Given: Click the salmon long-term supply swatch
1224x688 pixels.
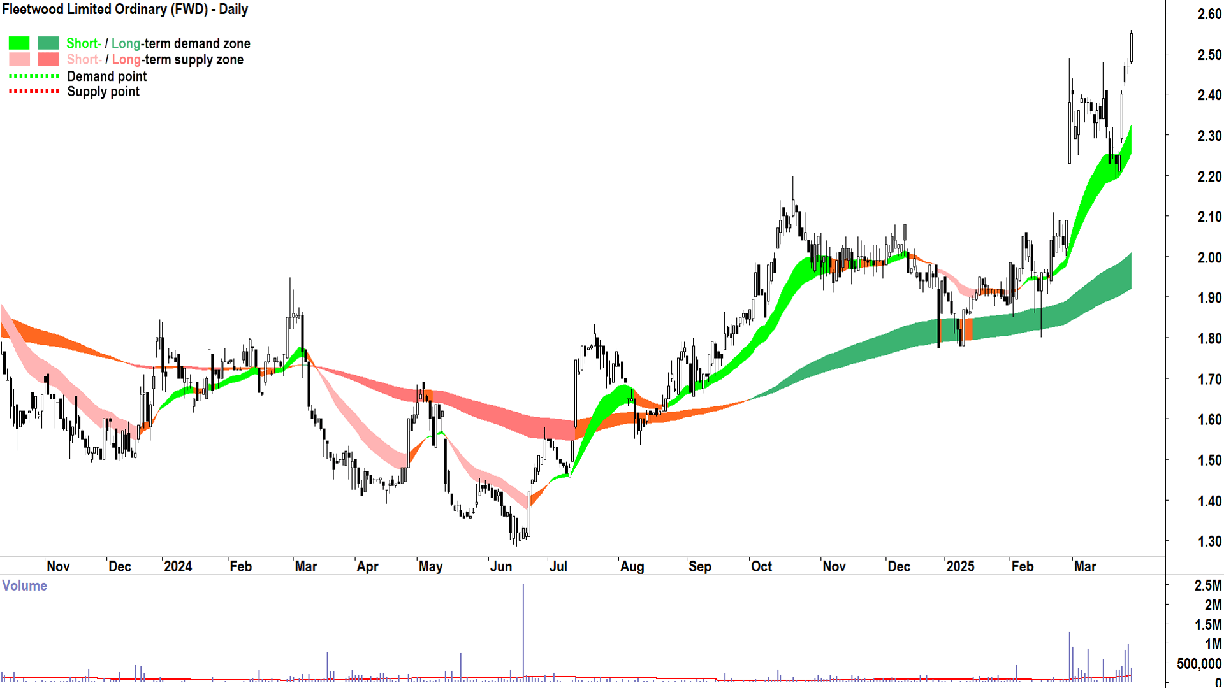Looking at the screenshot, I should point(48,59).
